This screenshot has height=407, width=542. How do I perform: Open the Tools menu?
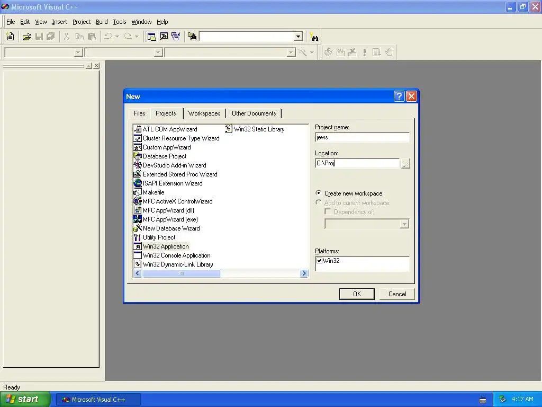(x=120, y=22)
